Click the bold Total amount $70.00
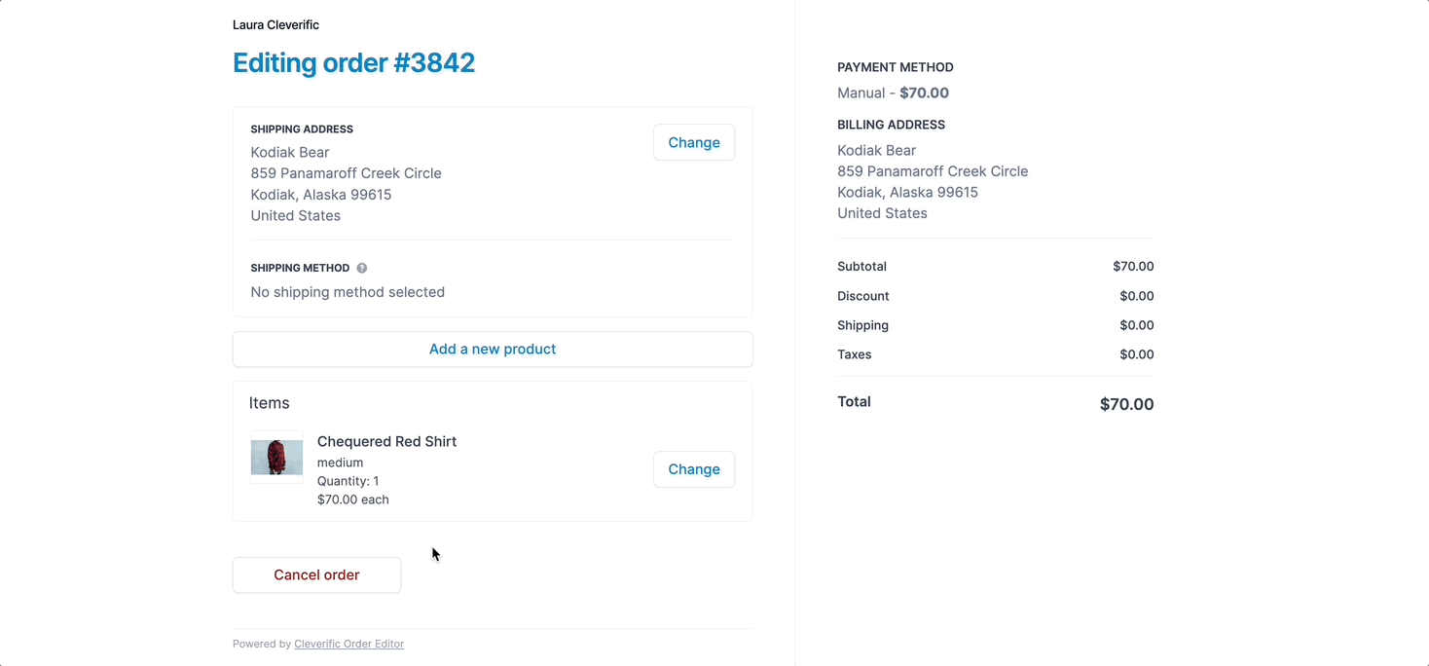 point(1126,404)
